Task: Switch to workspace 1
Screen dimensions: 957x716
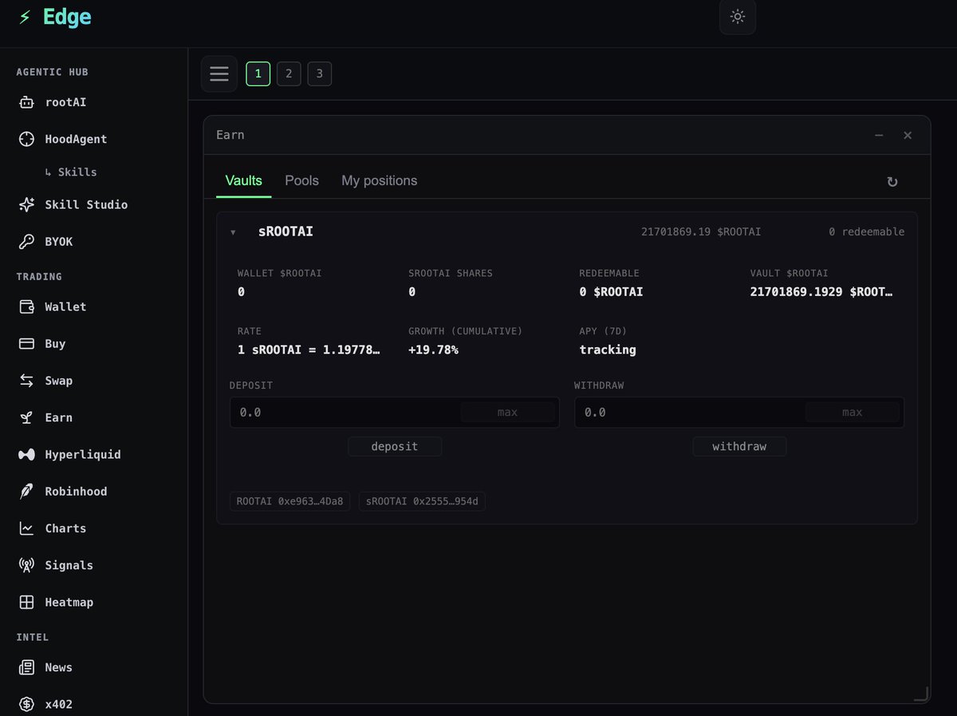Action: [x=258, y=74]
